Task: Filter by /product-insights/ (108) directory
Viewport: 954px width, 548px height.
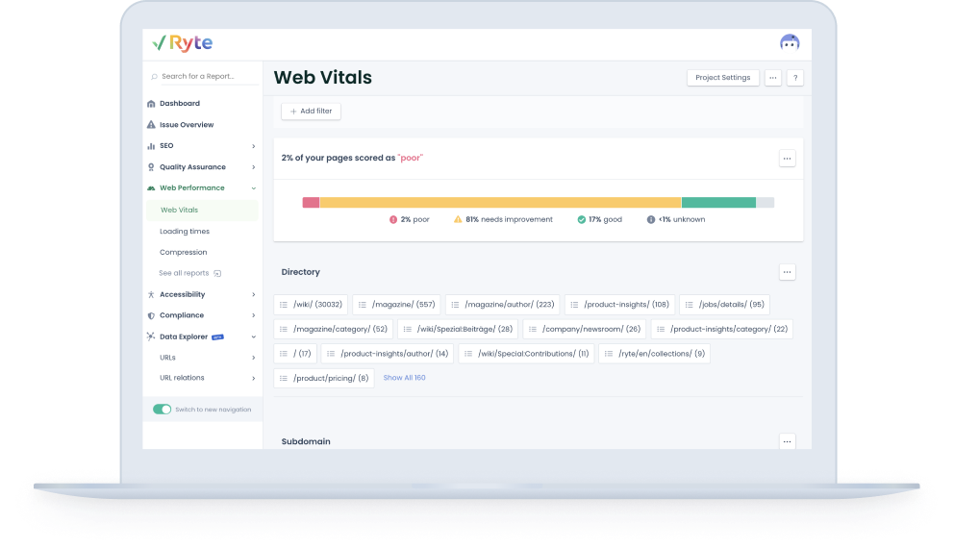Action: pos(619,305)
